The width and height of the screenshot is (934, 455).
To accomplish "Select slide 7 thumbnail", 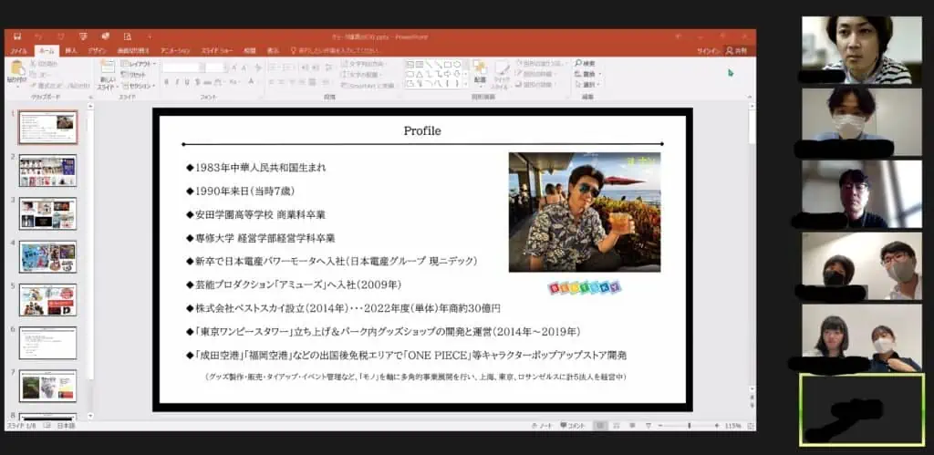I will (x=47, y=386).
